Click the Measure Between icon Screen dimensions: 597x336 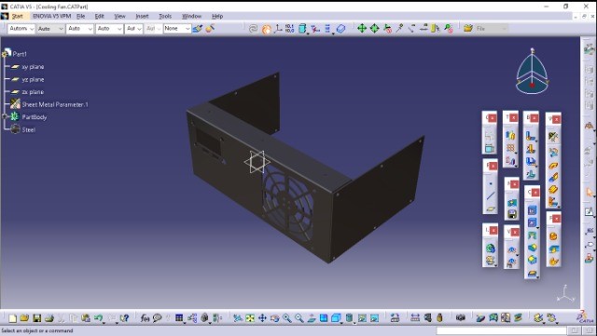pyautogui.click(x=415, y=317)
